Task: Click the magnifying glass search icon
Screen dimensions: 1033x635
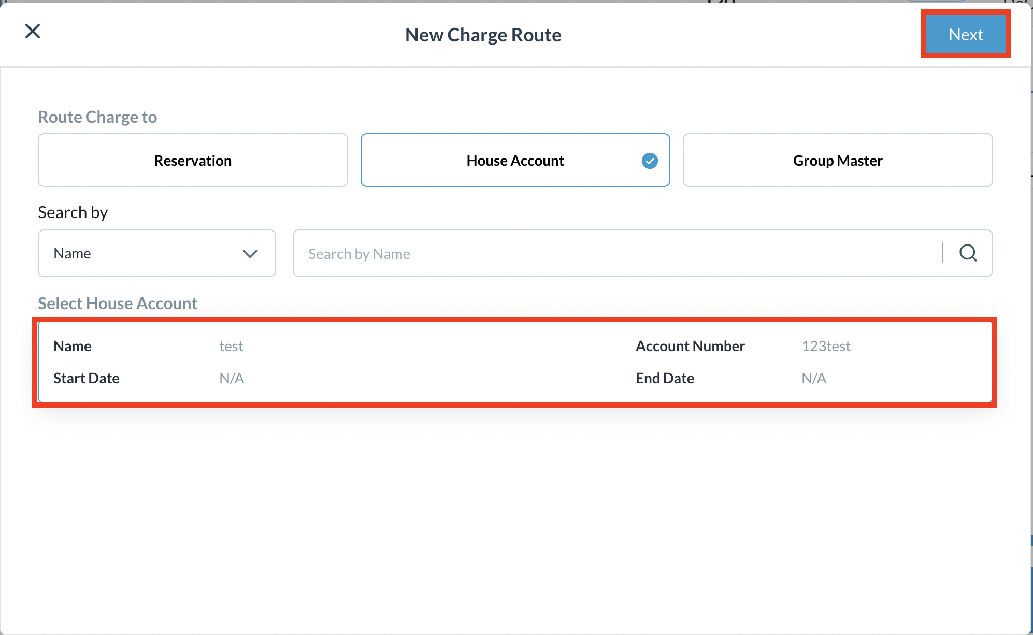Action: pos(968,253)
